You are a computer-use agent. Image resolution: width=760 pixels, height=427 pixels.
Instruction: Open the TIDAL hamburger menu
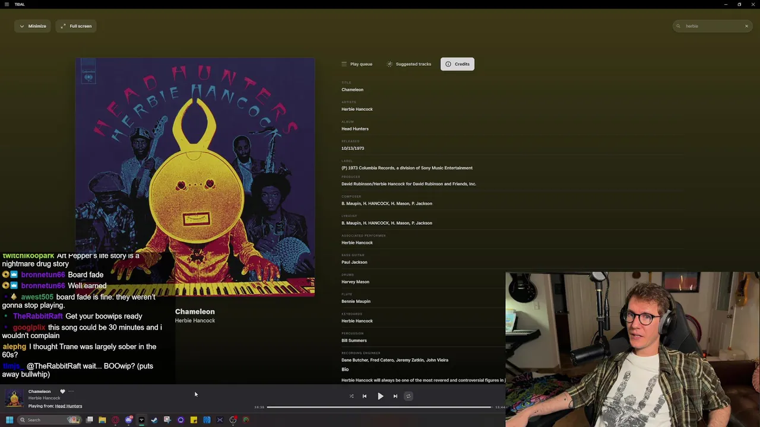click(7, 4)
